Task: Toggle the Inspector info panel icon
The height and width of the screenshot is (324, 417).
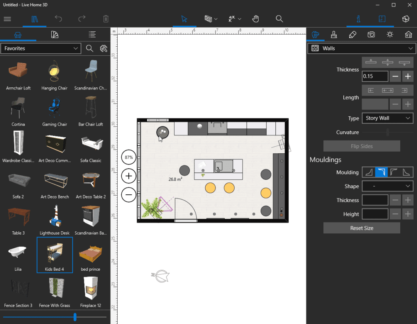Action: click(358, 19)
